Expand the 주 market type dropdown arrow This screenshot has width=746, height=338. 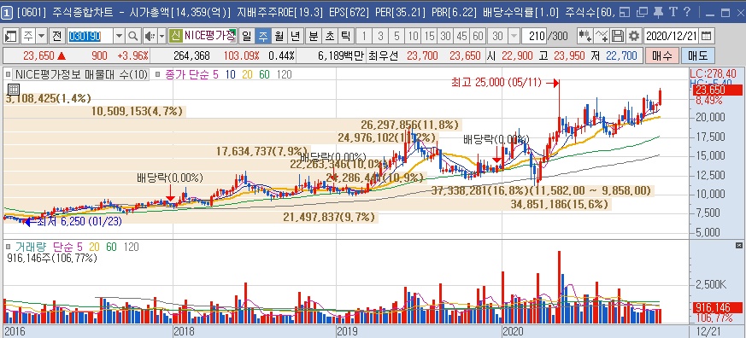(41, 36)
